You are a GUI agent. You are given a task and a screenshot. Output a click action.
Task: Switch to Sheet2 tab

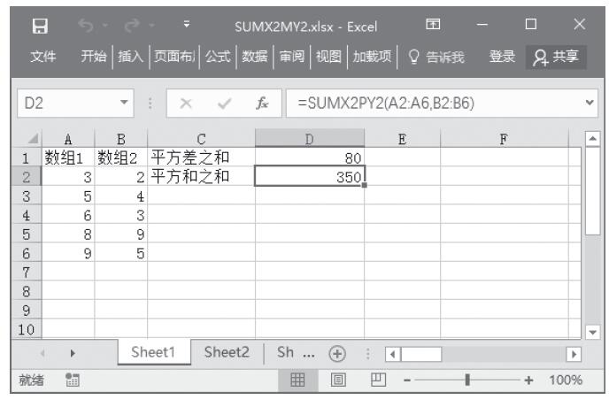[227, 351]
